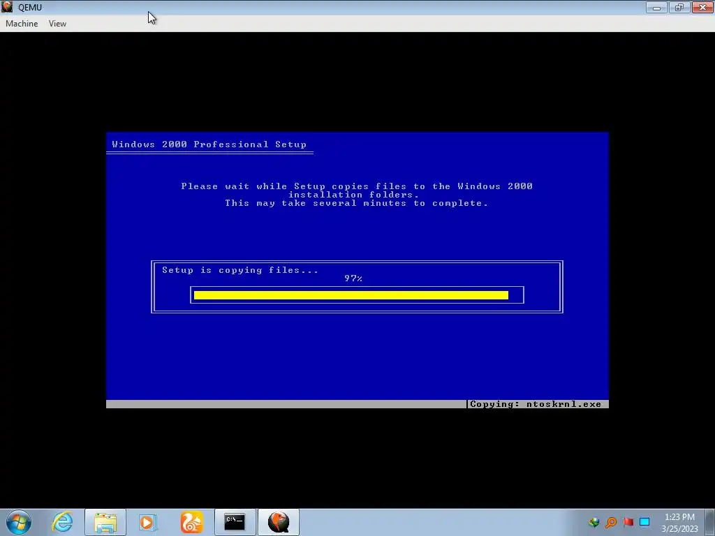Switch to Command Prompt in taskbar

pos(235,522)
